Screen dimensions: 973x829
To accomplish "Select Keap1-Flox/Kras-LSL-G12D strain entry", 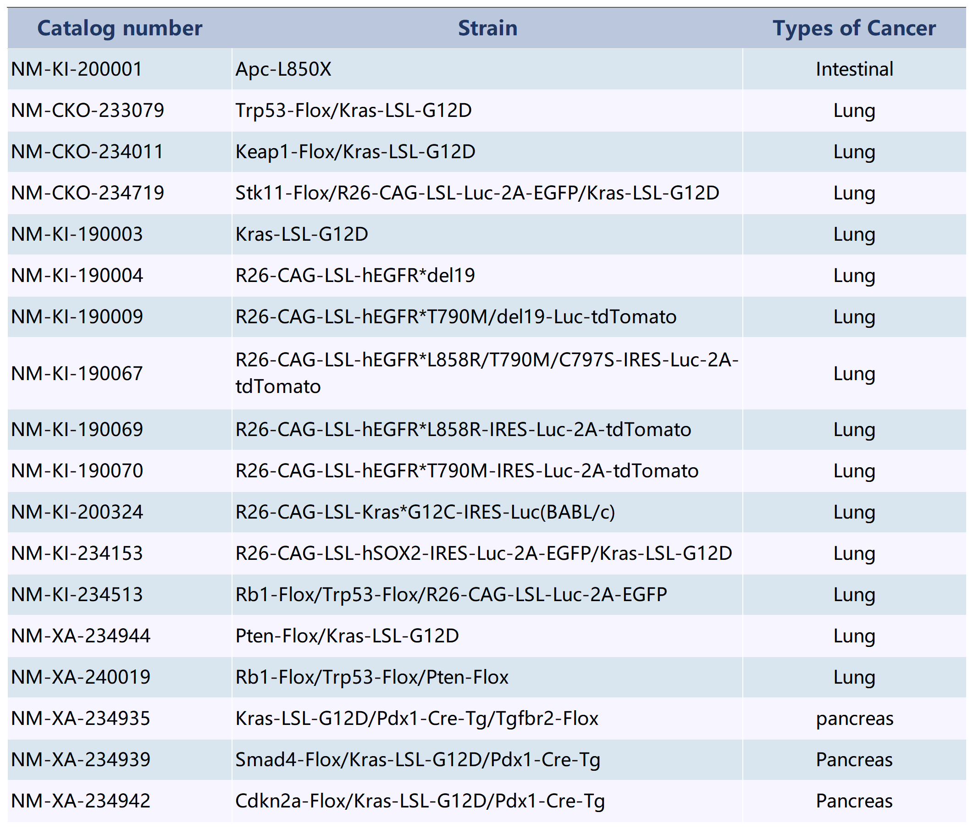I will point(355,152).
